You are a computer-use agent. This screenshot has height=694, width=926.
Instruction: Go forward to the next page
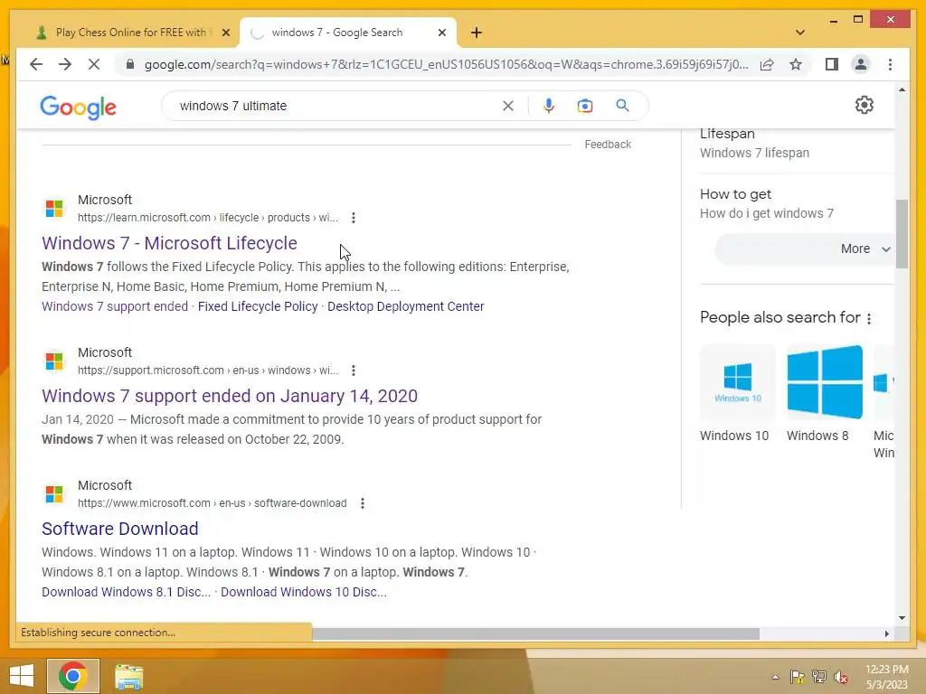tap(65, 64)
